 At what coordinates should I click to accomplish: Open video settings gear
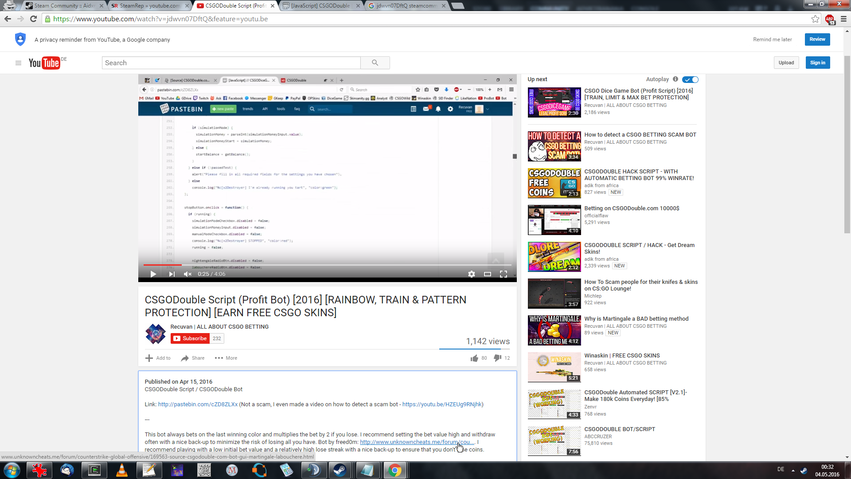[x=471, y=274]
